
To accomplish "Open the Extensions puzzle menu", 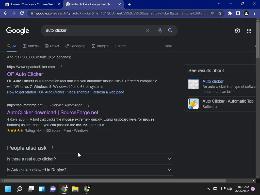I will click(x=230, y=13).
